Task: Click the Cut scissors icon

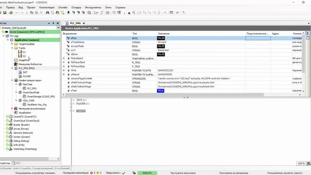Action: 27,13
